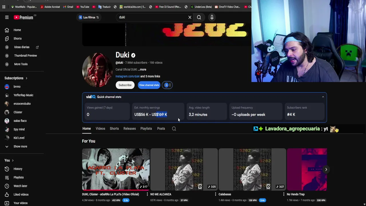Open Traducir bookmark

click(104, 7)
